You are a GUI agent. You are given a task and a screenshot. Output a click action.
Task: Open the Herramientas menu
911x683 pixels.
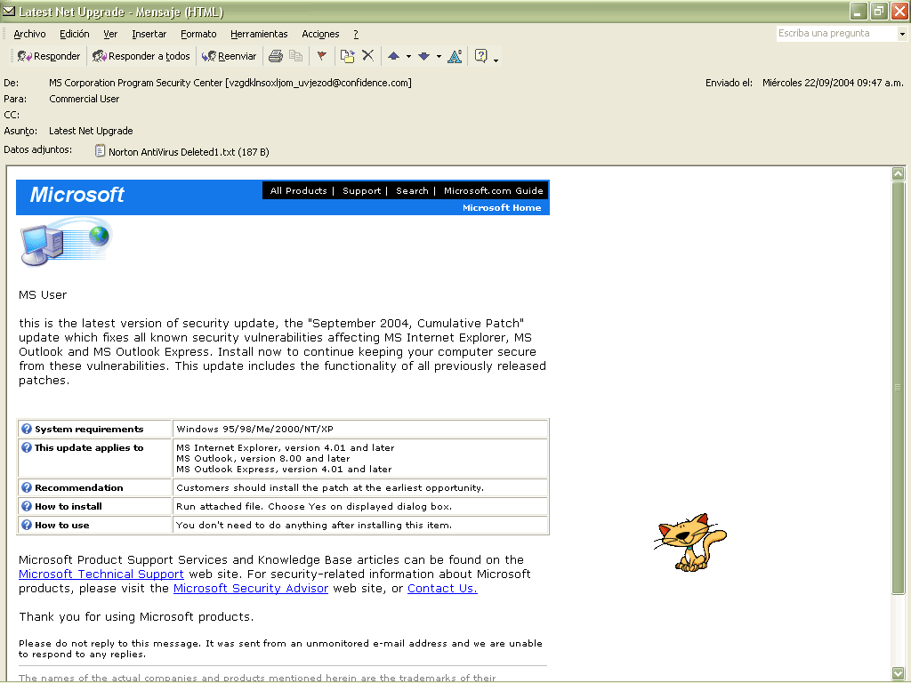(259, 34)
